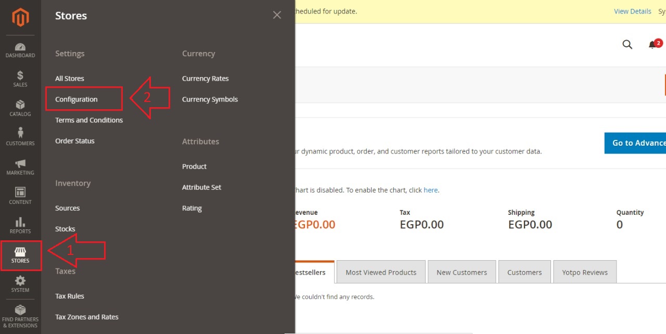The height and width of the screenshot is (334, 666).
Task: Click the 'here' link to enable chart
Action: [x=431, y=190]
